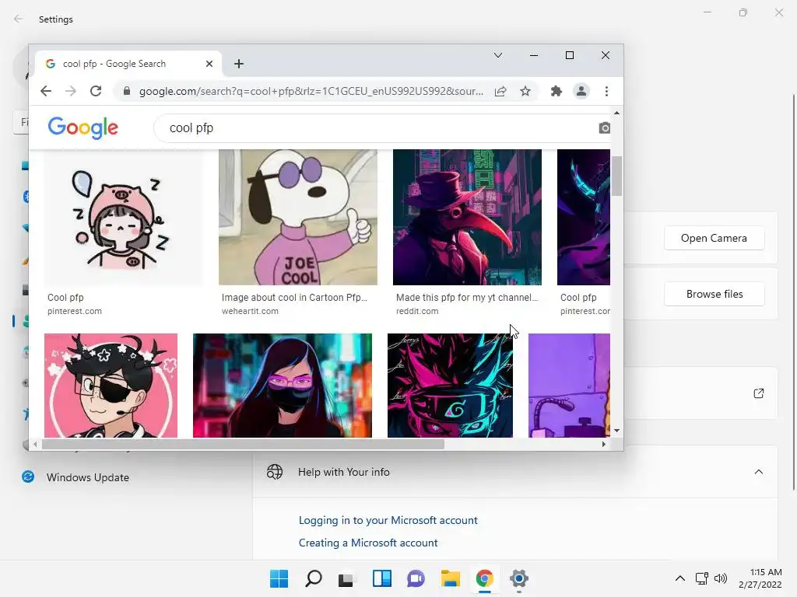
Task: Open taskbar Search
Action: [x=313, y=578]
